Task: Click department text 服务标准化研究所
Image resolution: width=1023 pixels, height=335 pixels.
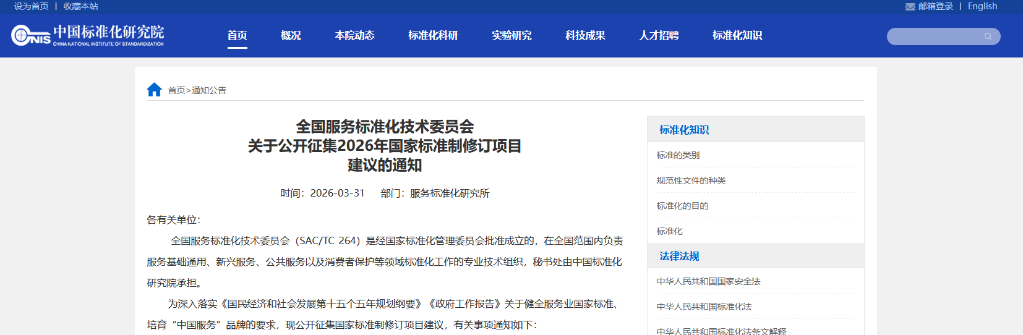Action: tap(450, 193)
